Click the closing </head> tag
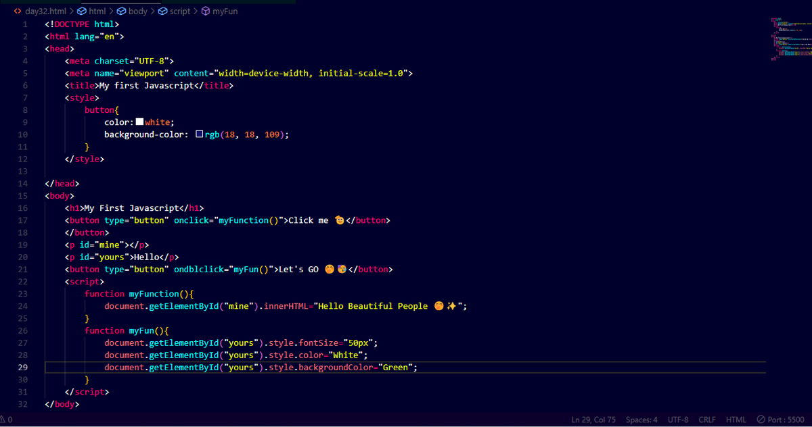 click(62, 184)
